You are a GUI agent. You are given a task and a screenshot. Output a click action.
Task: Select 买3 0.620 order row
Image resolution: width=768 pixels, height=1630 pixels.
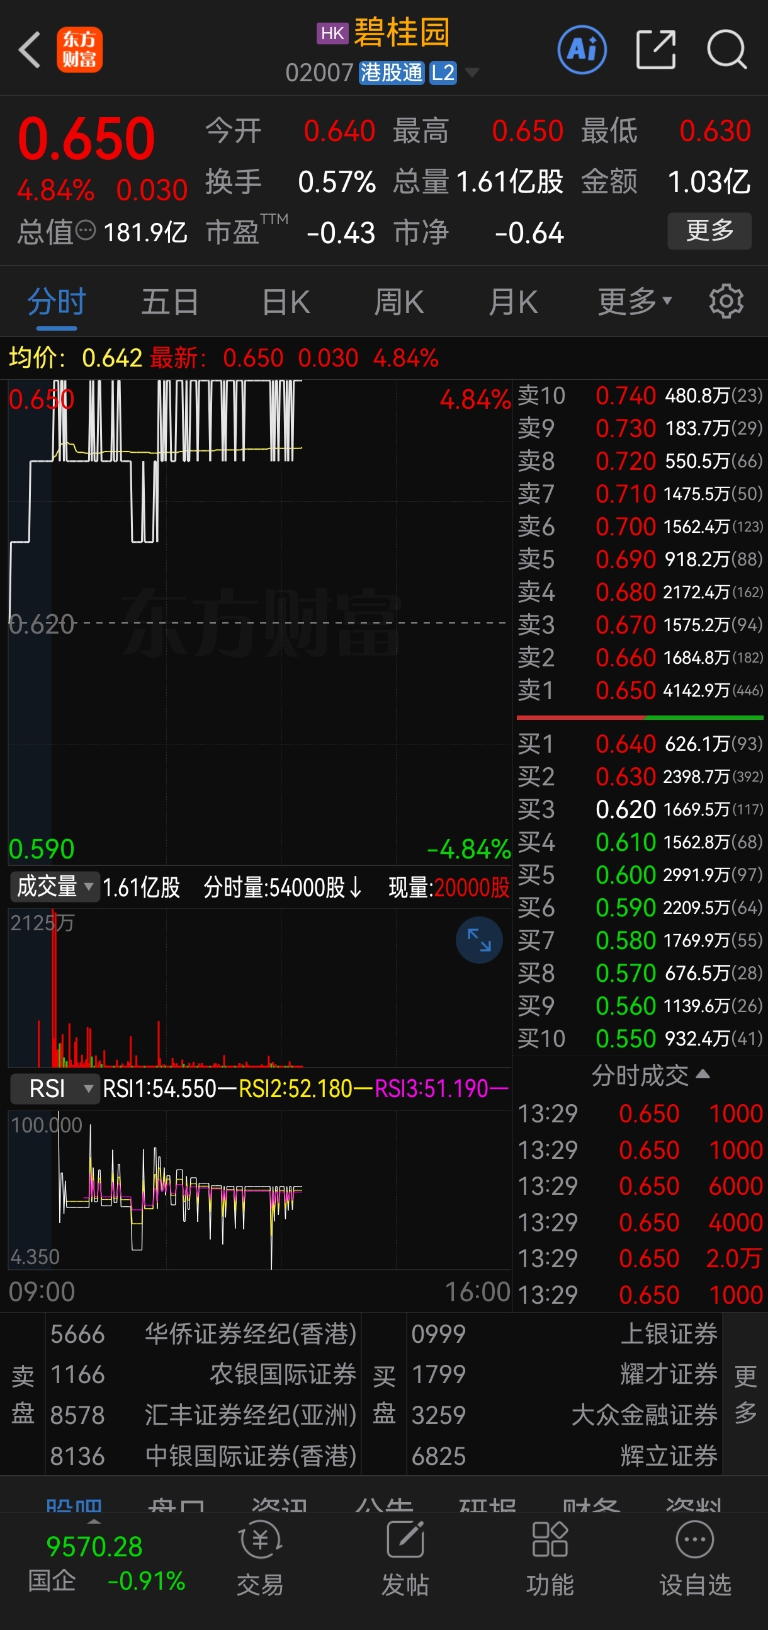pyautogui.click(x=640, y=809)
